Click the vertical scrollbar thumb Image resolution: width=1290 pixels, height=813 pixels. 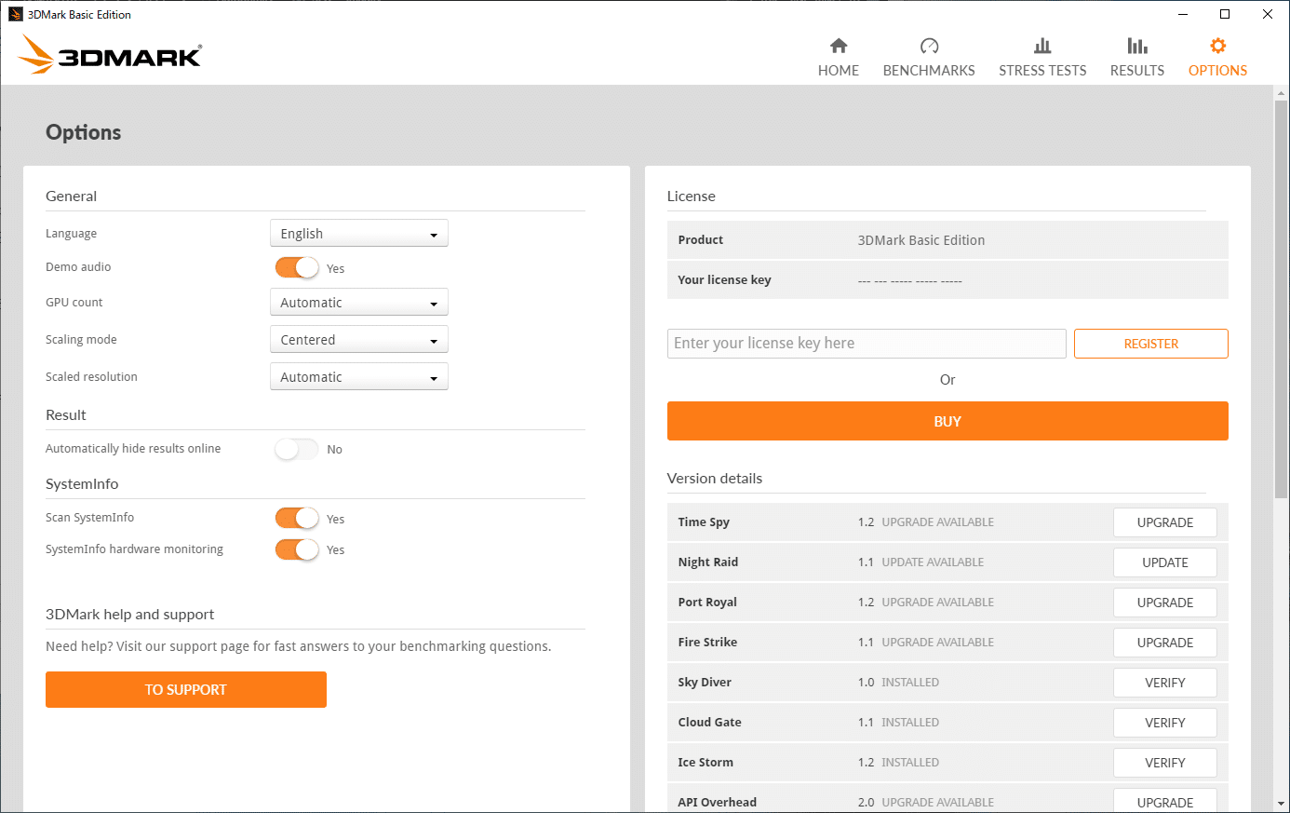(x=1282, y=299)
